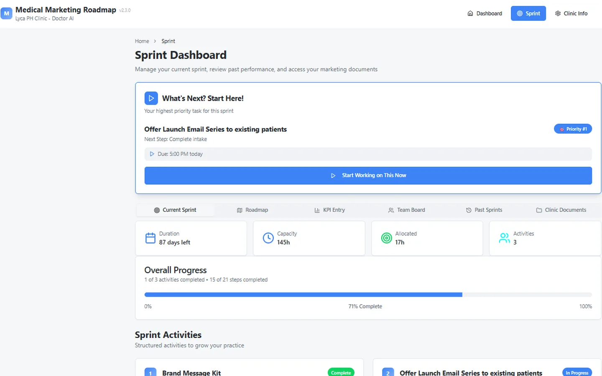
Task: Click the breadcrumb chevron separator
Action: tap(155, 41)
